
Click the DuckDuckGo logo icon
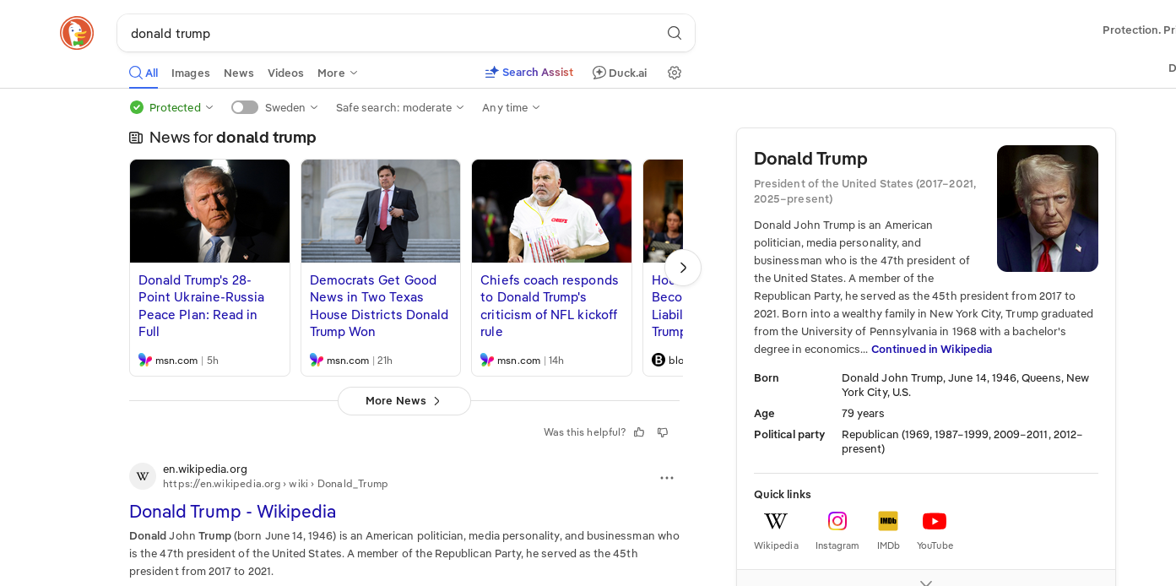(x=77, y=33)
